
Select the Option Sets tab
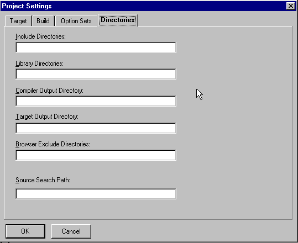coord(76,20)
